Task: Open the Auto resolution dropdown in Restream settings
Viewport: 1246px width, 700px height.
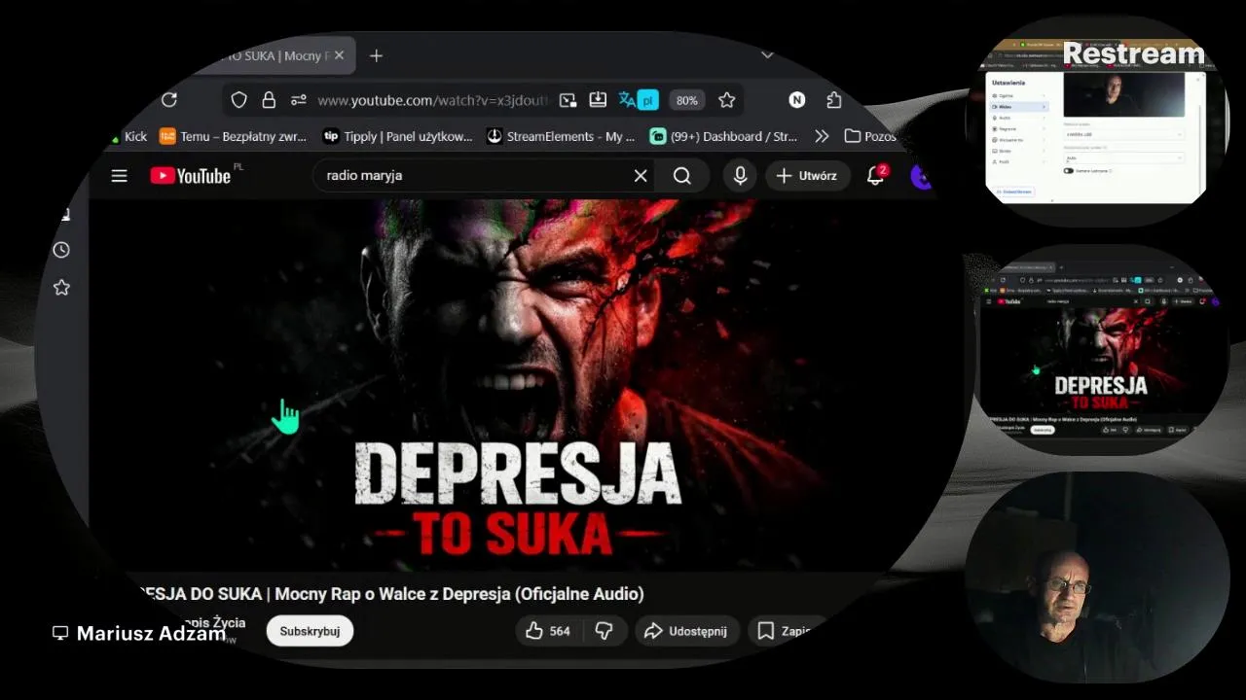Action: pos(1124,157)
